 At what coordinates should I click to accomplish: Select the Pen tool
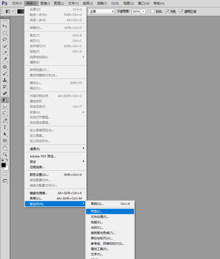point(5,121)
